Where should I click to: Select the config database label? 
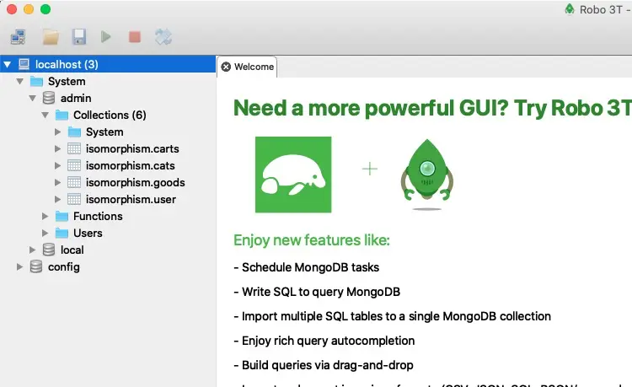point(64,267)
